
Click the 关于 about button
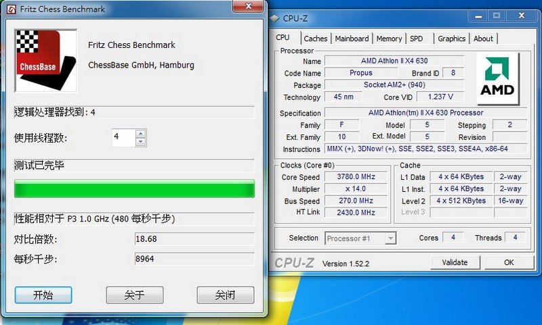(134, 295)
